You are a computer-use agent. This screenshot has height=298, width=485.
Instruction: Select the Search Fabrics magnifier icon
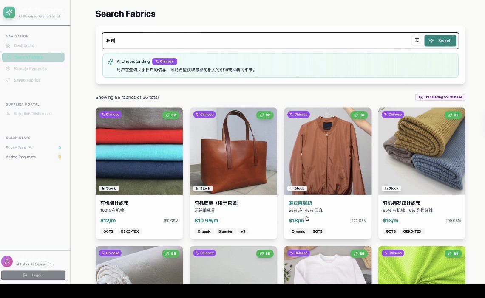9,57
